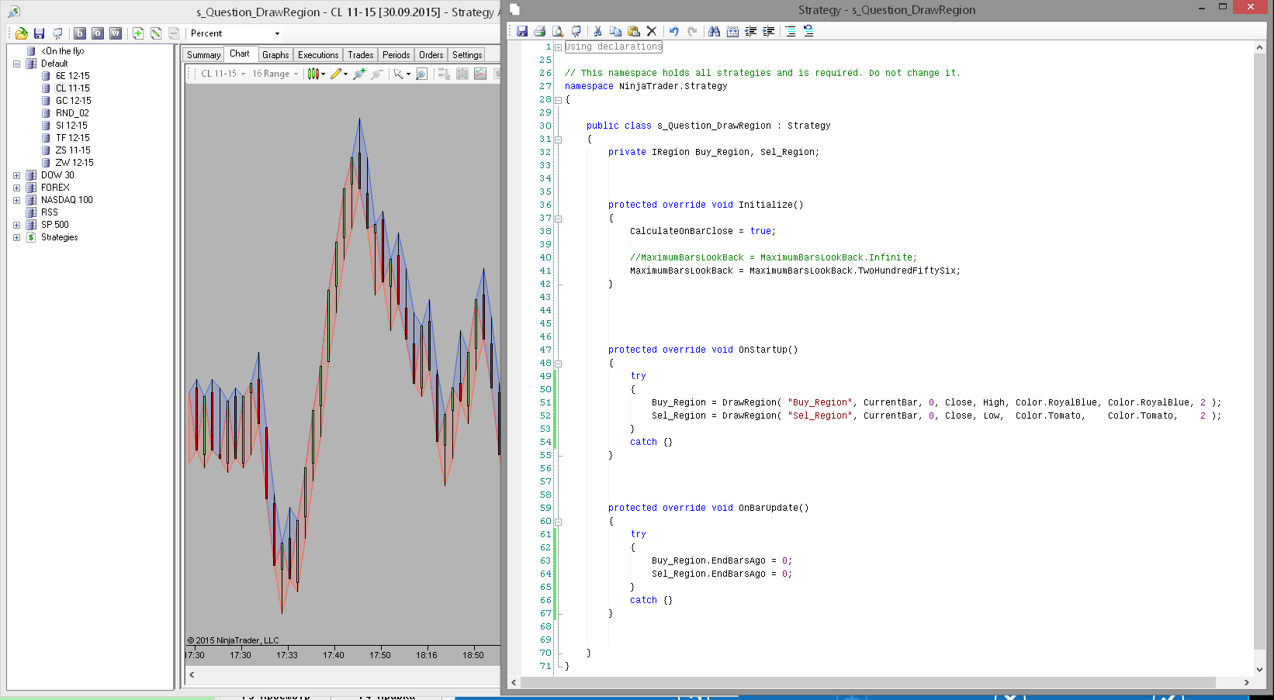This screenshot has height=700, width=1274.
Task: Toggle the 'o' filter button
Action: point(98,33)
